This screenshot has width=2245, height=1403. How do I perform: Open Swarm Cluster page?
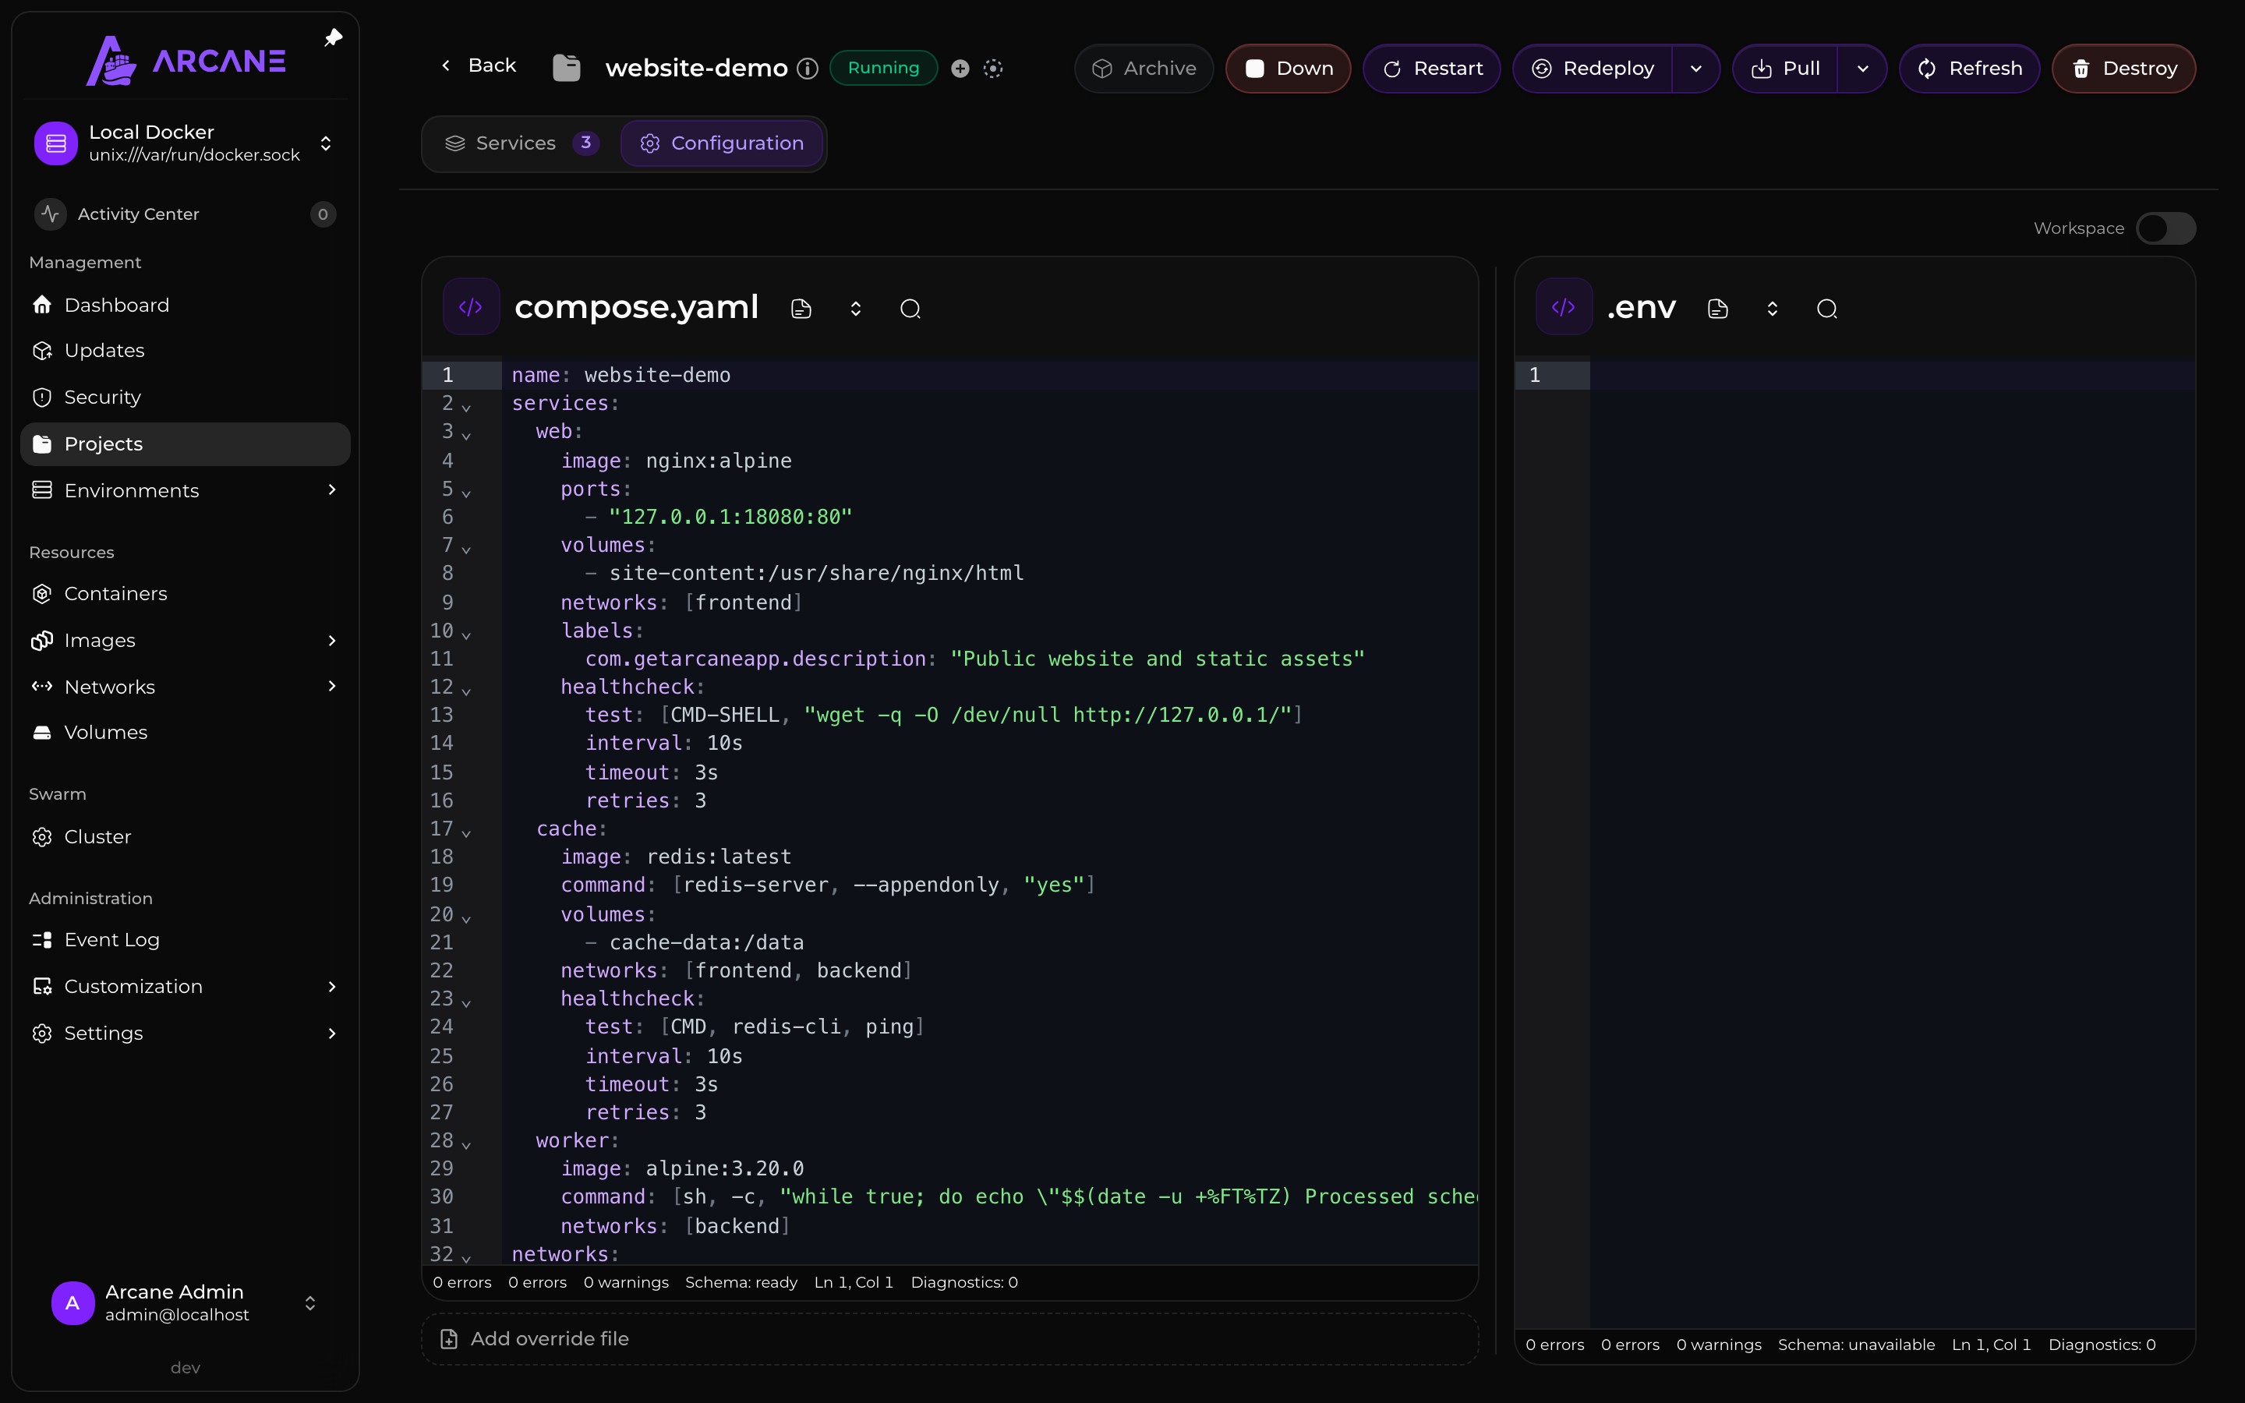[186, 837]
